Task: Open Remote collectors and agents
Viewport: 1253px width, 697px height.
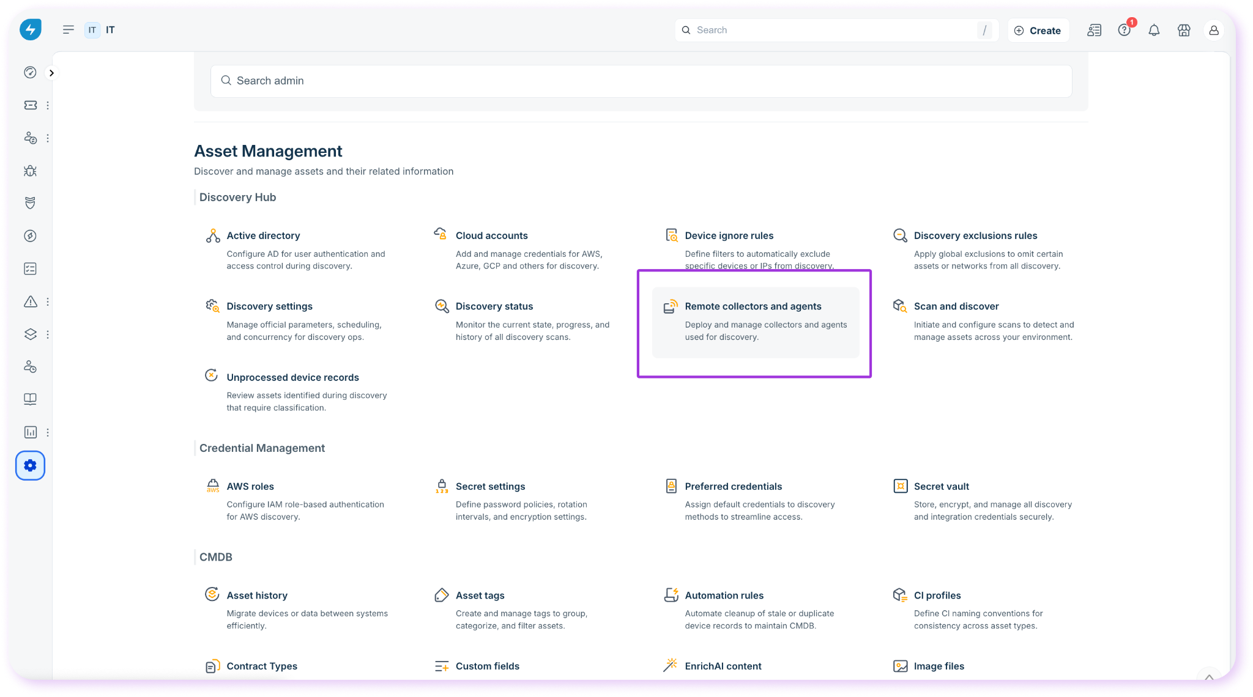Action: (x=753, y=306)
